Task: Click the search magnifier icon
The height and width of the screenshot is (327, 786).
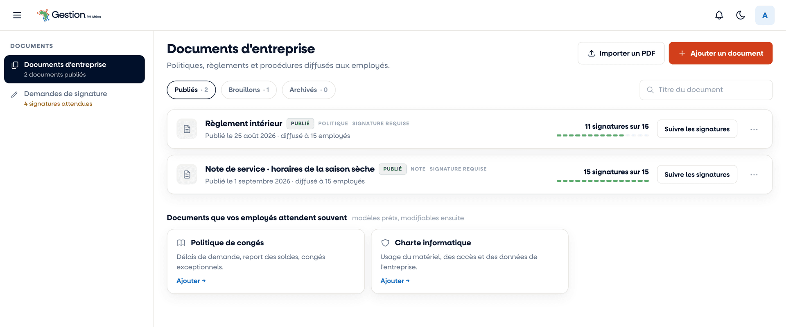Action: (650, 90)
